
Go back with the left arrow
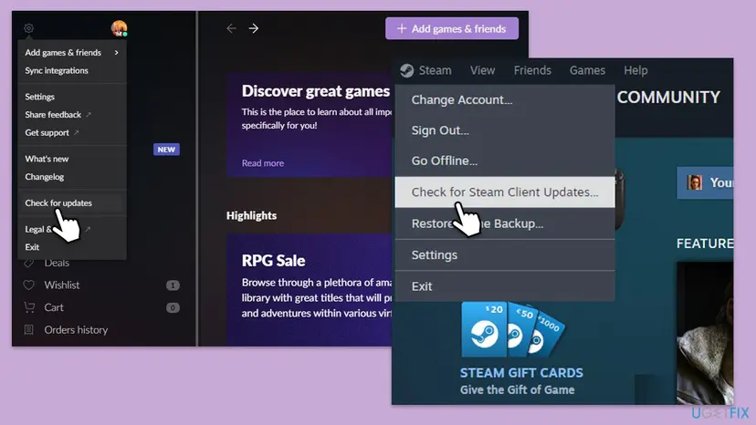[231, 28]
